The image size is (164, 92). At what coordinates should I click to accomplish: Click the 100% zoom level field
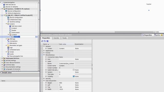click(159, 32)
